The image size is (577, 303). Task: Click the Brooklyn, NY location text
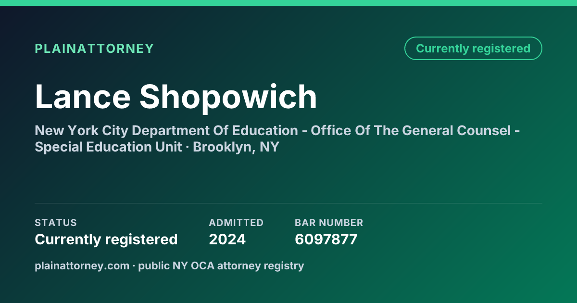(x=236, y=147)
